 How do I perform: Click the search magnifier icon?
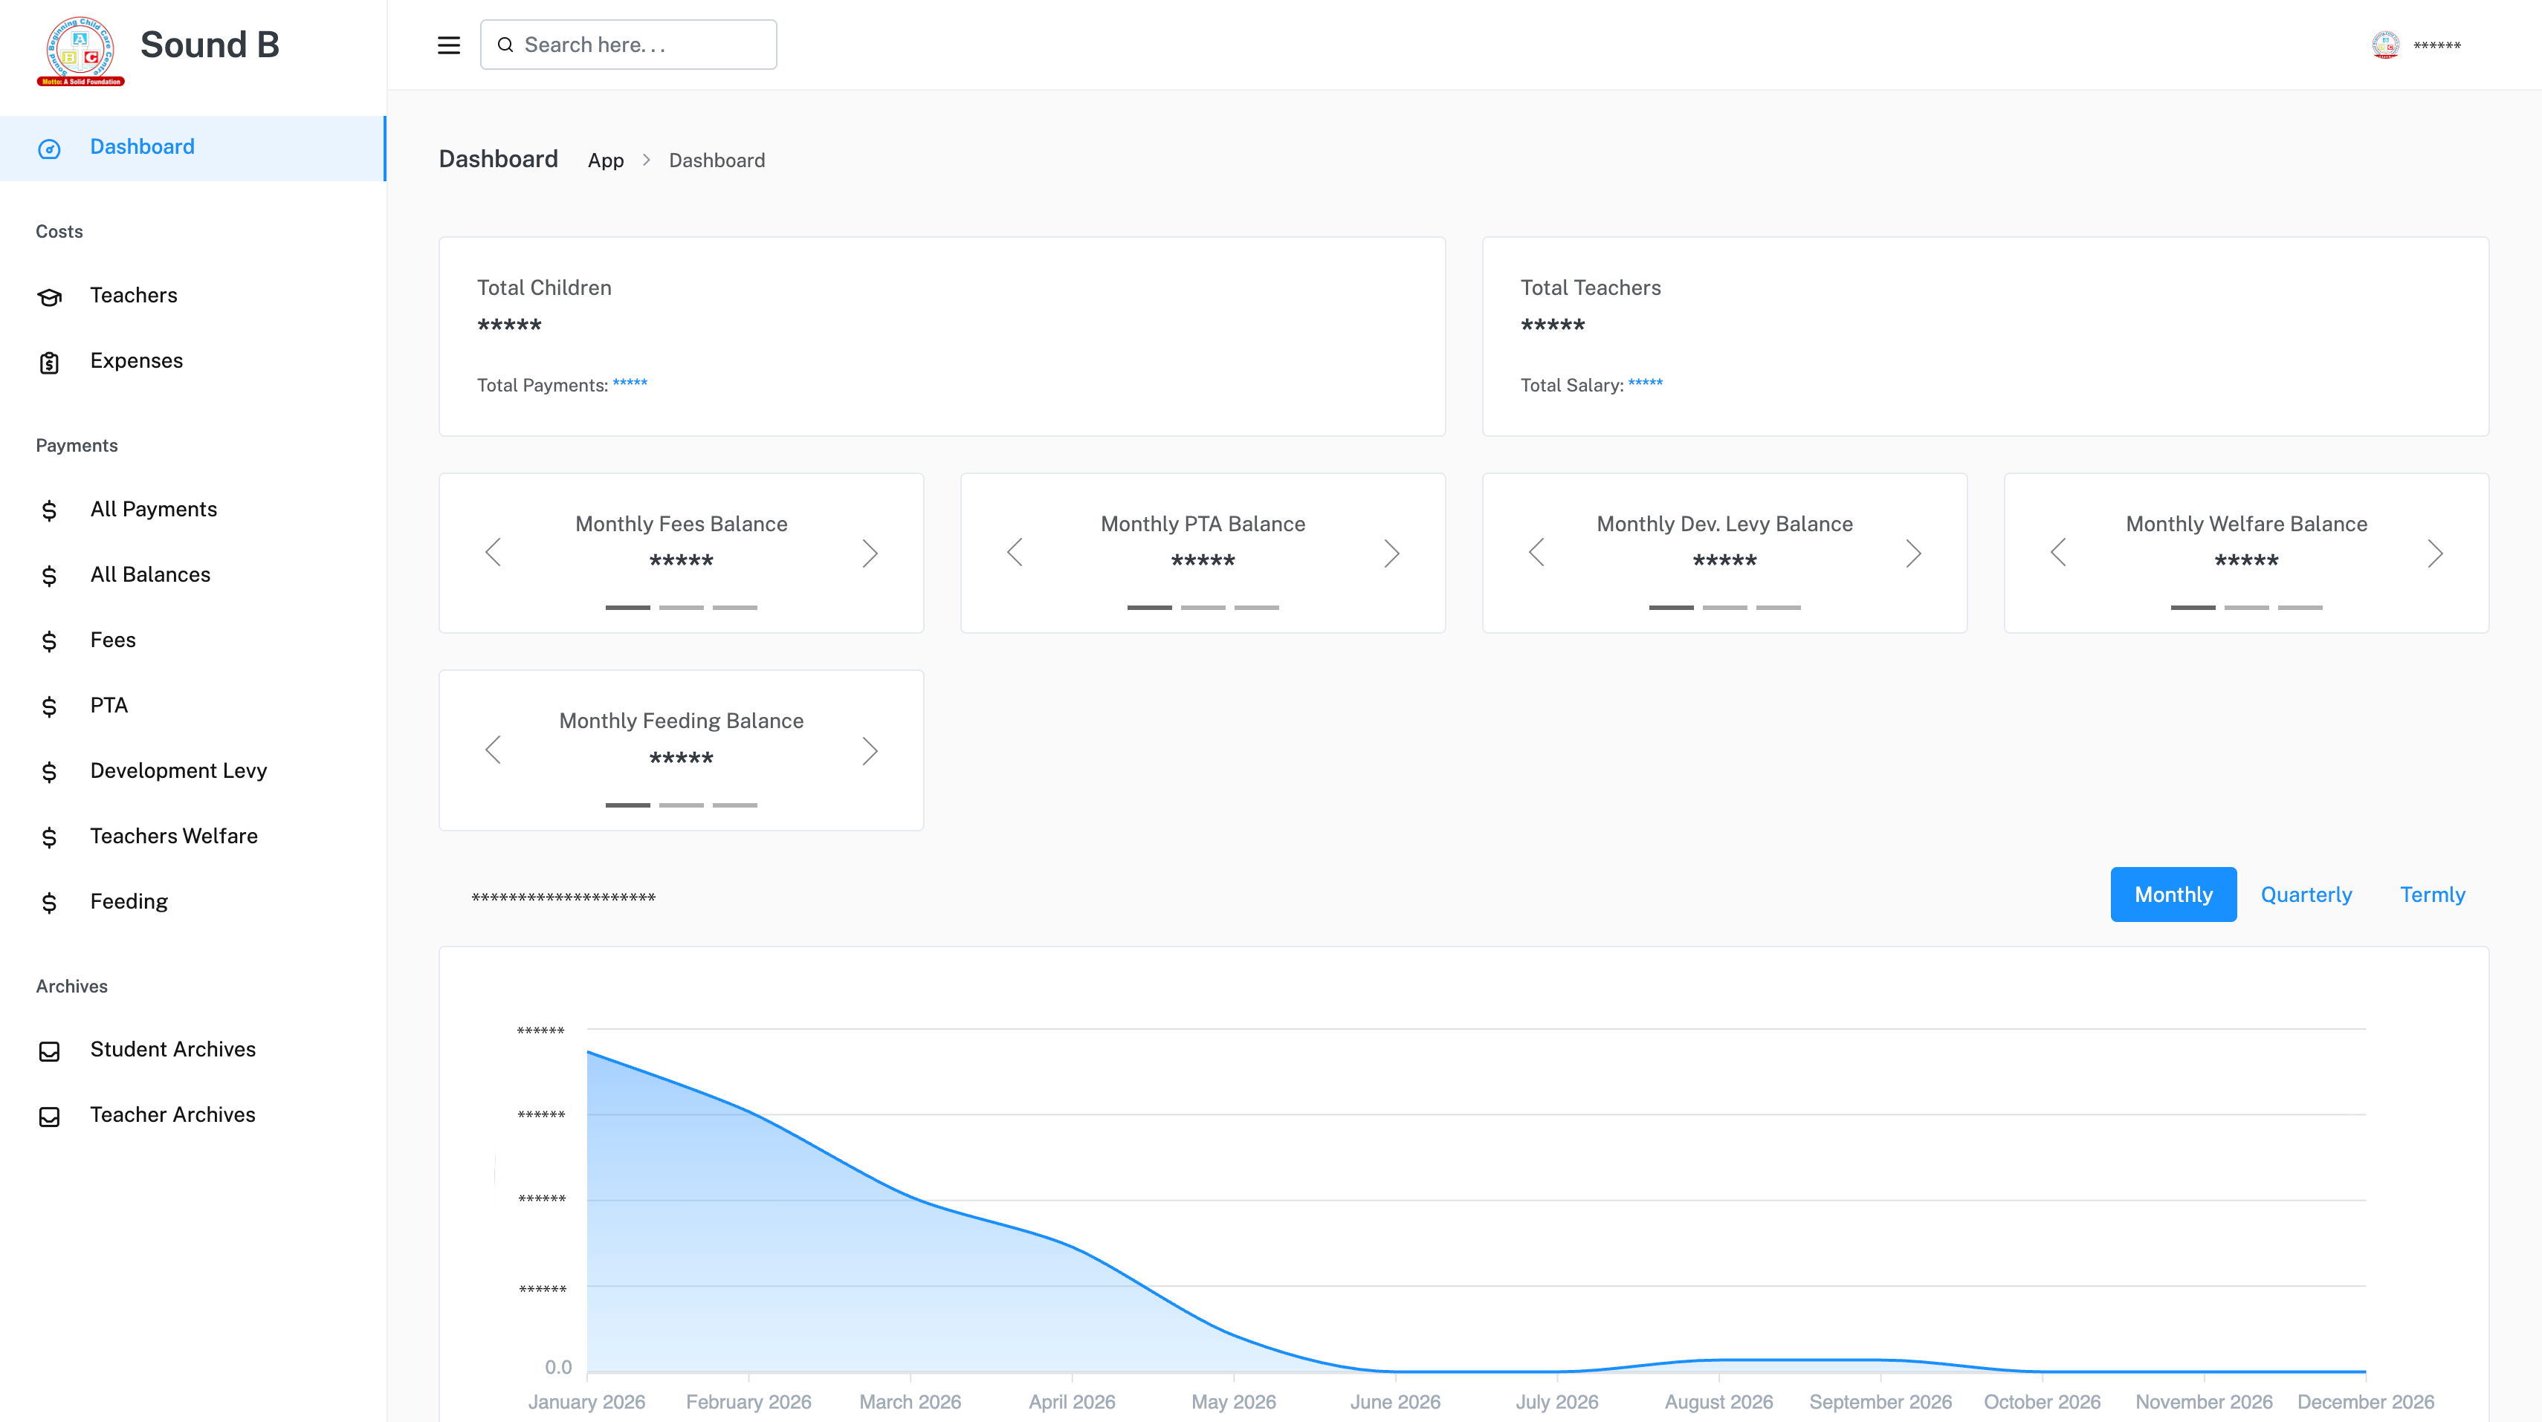coord(505,45)
